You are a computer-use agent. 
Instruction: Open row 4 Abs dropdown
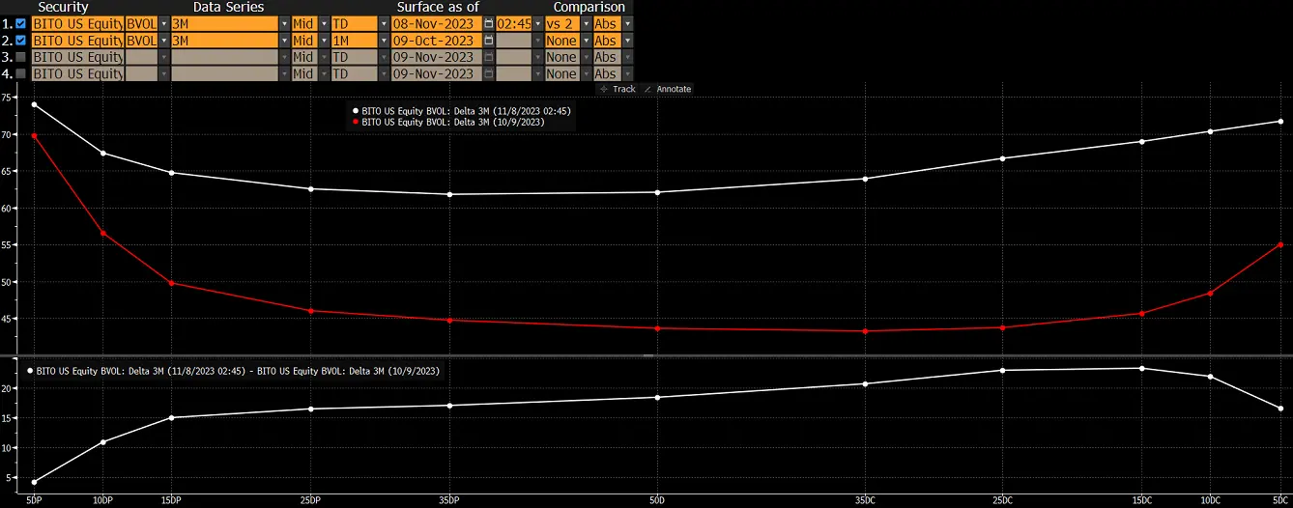pos(628,73)
